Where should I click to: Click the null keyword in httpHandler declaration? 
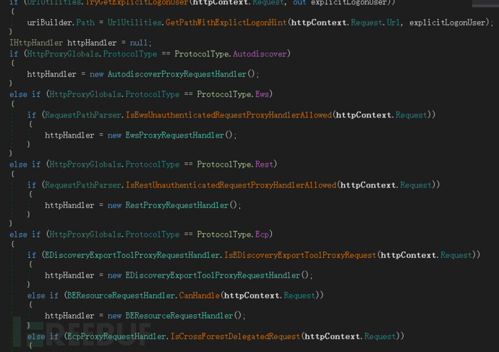pos(139,43)
